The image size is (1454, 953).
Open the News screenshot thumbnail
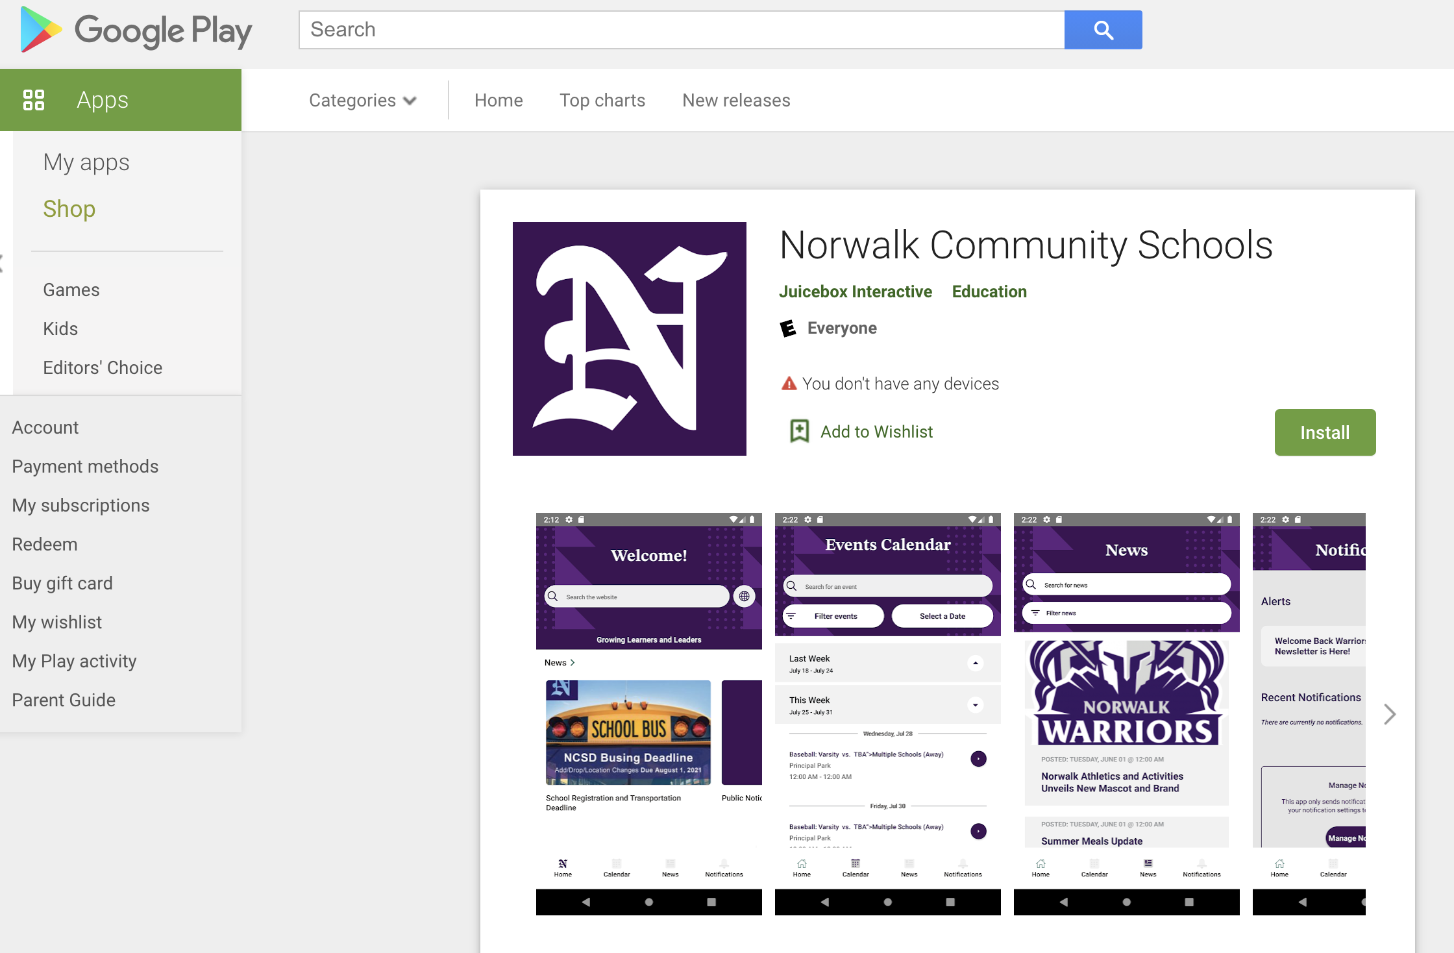pos(1127,714)
